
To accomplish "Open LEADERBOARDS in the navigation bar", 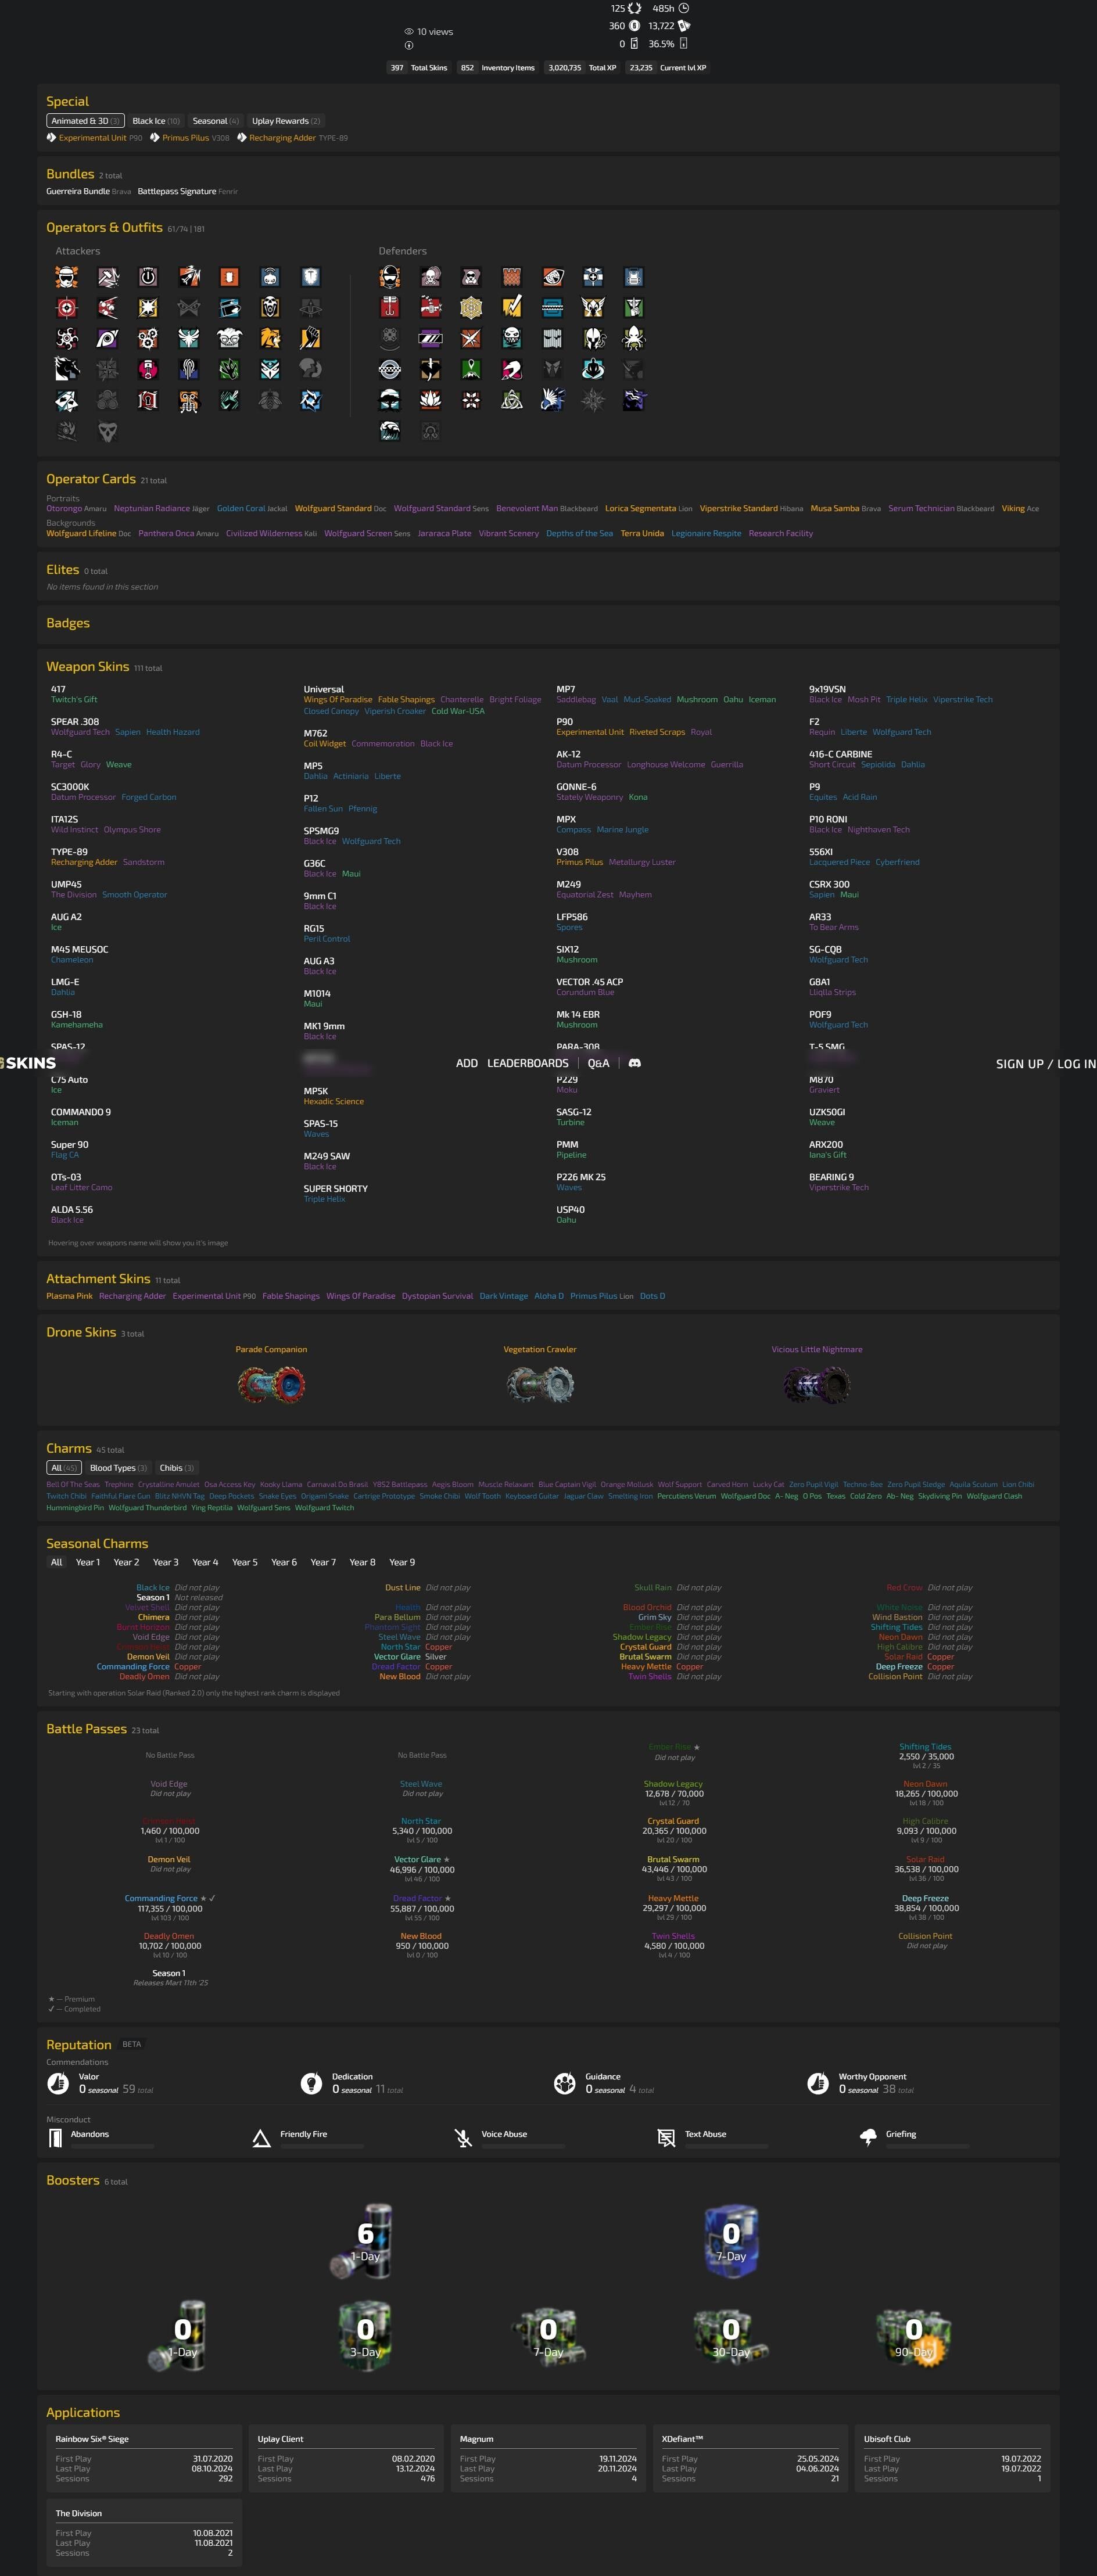I will point(528,1063).
